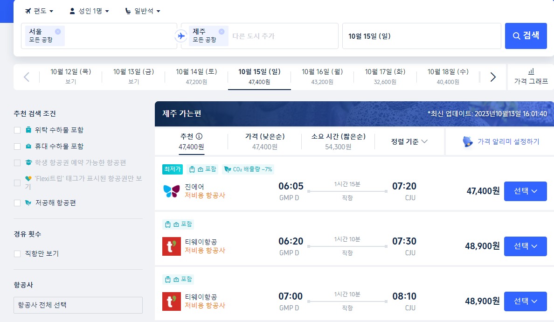Click the bell icon for price alert

click(x=467, y=142)
